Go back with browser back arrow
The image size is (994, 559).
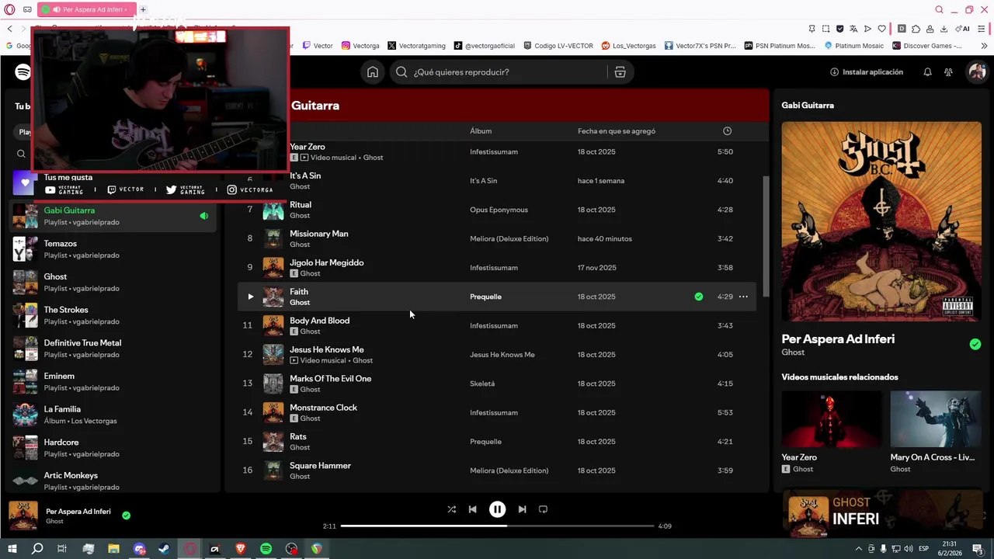click(9, 29)
